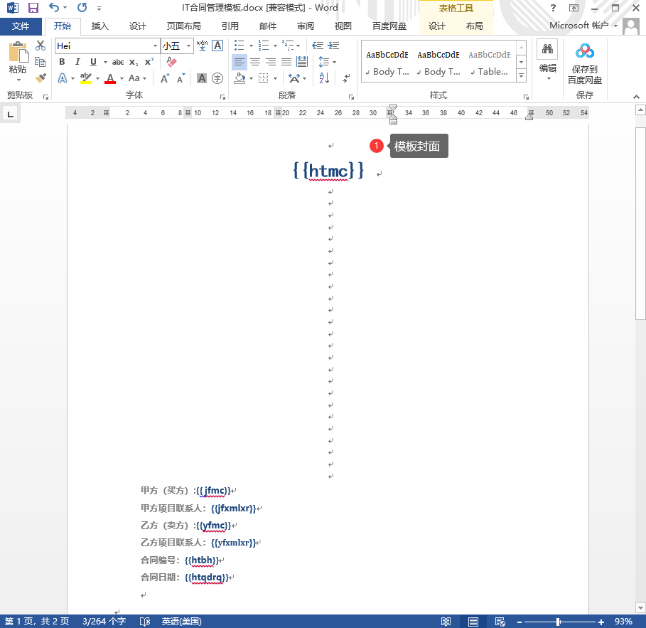Click the 编辑 editing button
646x628 pixels.
(547, 60)
